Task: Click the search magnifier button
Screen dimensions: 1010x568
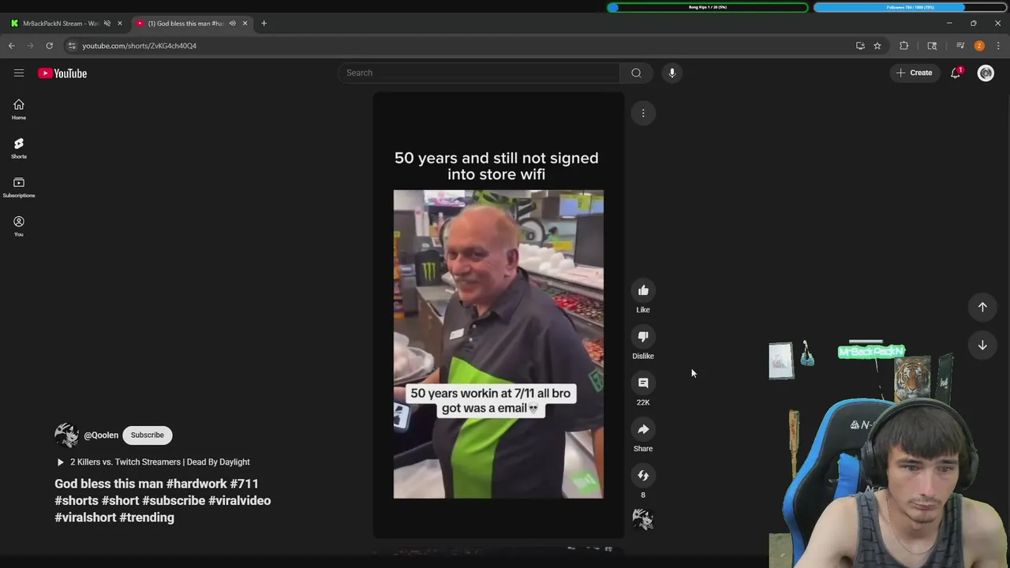Action: (636, 73)
